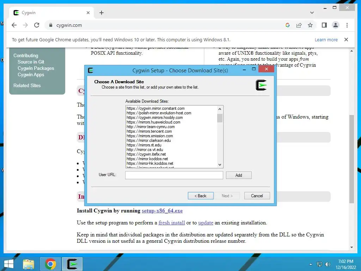Screen dimensions: 361x271
Task: Select https://cygwin.mirrors.hoobly.com mirror
Action: pos(154,118)
